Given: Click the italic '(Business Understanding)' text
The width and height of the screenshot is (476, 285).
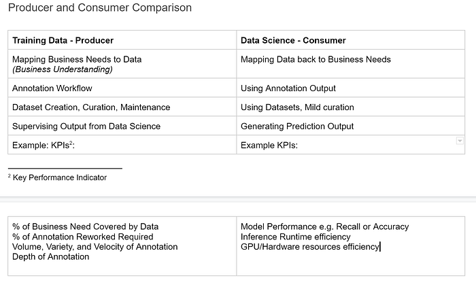Looking at the screenshot, I should [x=63, y=69].
